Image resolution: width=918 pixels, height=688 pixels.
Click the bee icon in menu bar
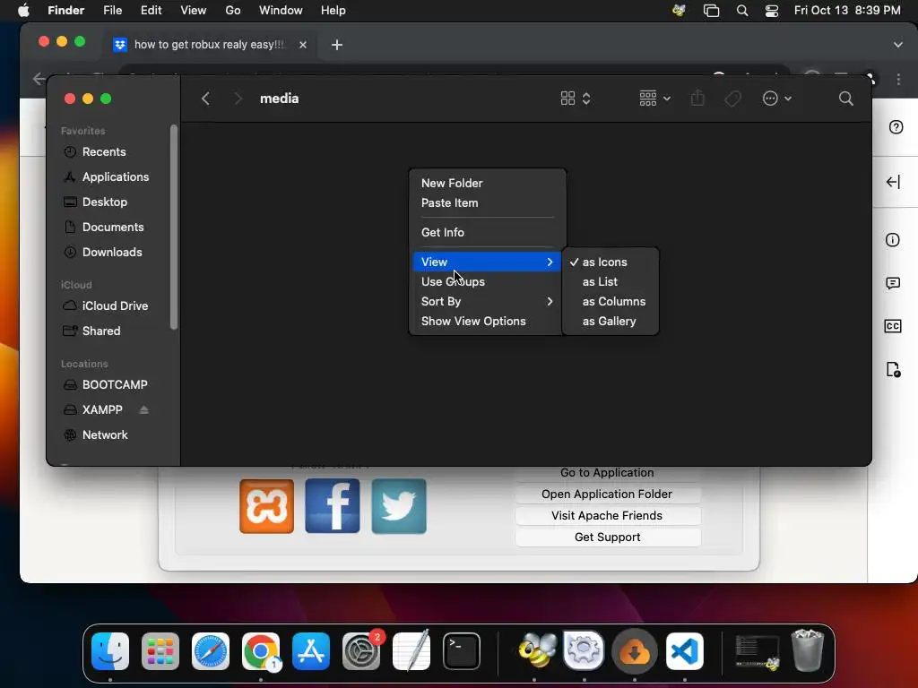tap(680, 10)
